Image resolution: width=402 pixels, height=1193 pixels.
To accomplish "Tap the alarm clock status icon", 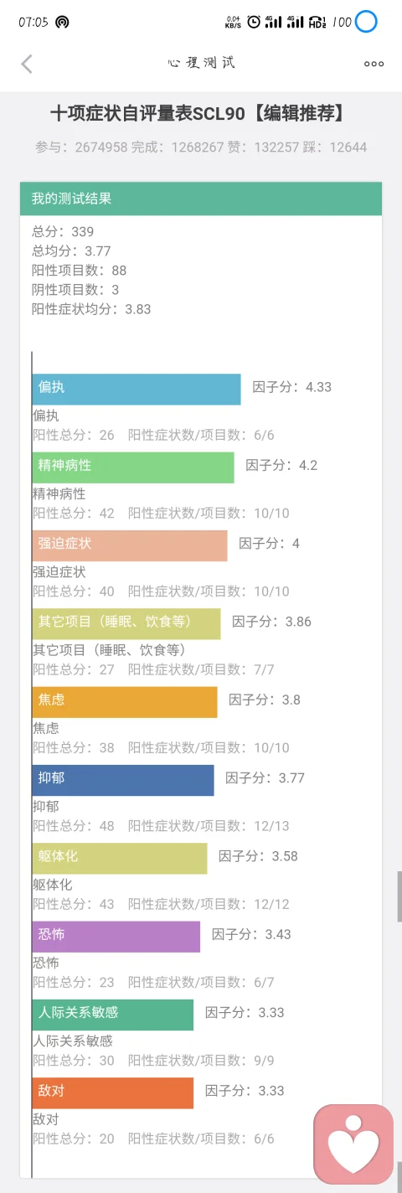I will (254, 23).
